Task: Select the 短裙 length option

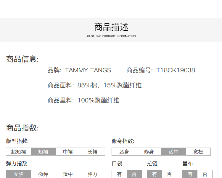Action: [43, 152]
